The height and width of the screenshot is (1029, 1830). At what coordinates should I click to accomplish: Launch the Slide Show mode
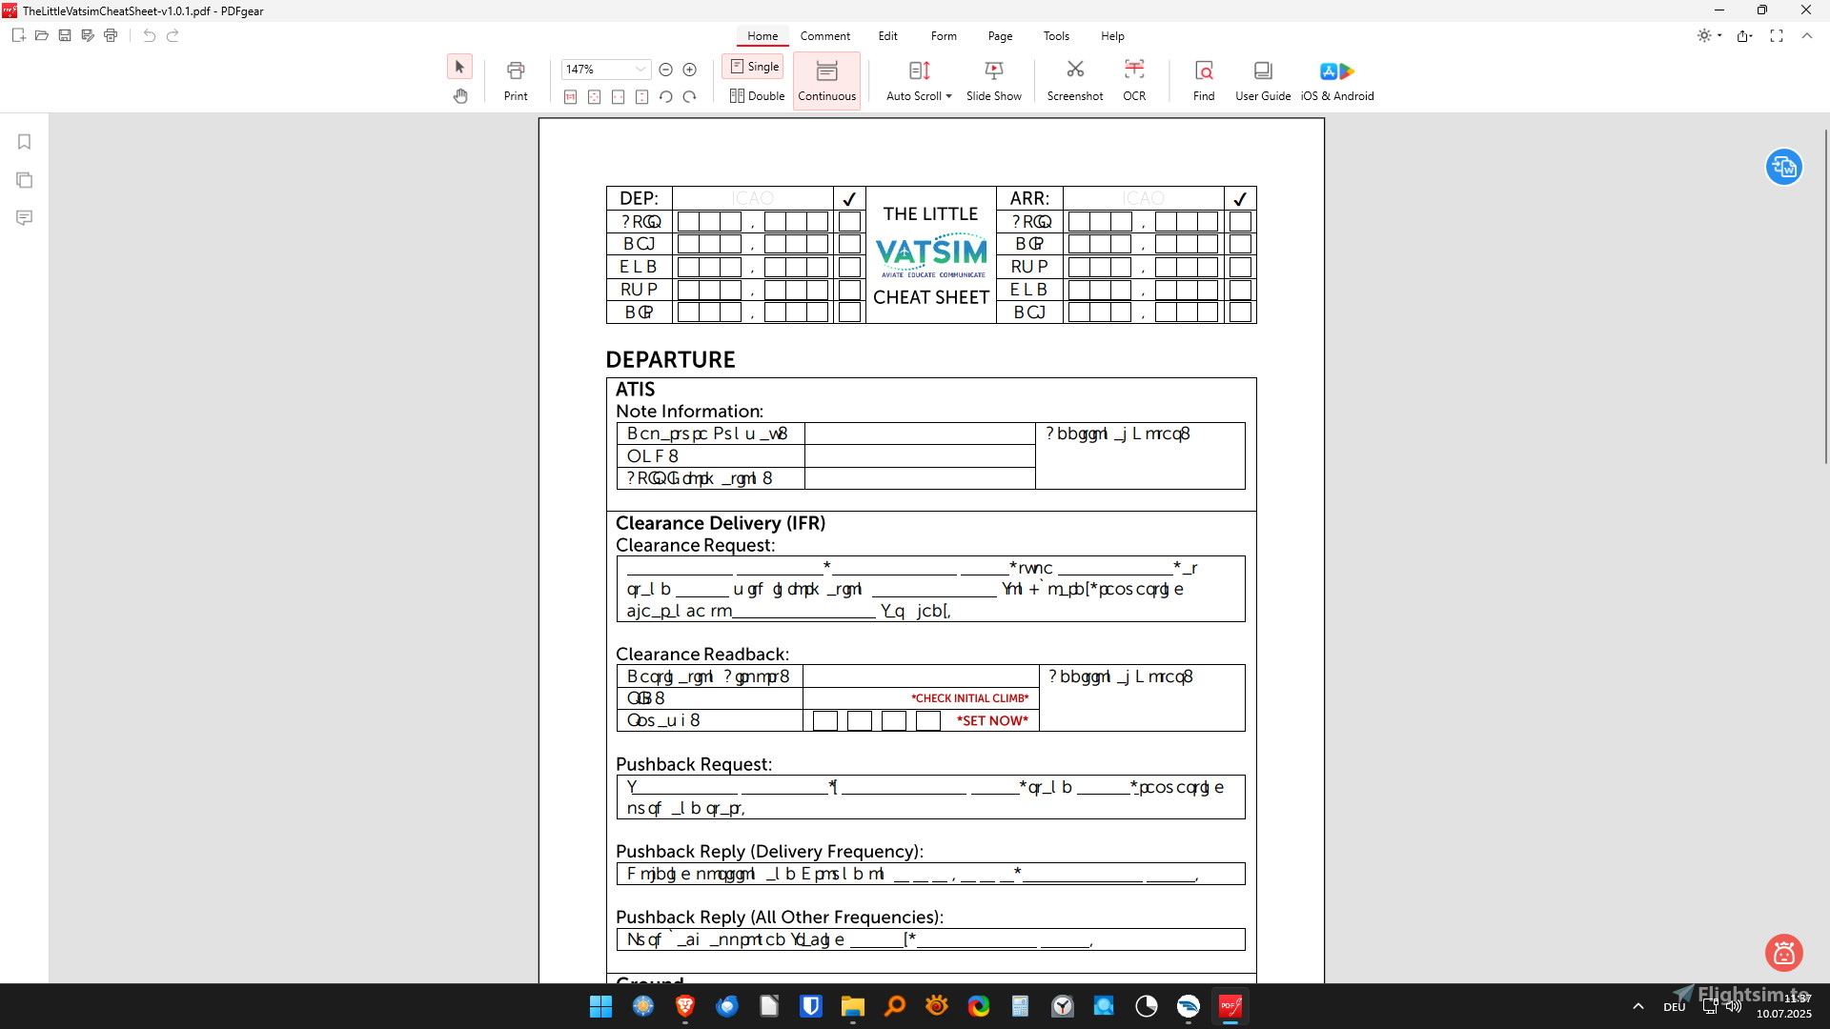[993, 80]
